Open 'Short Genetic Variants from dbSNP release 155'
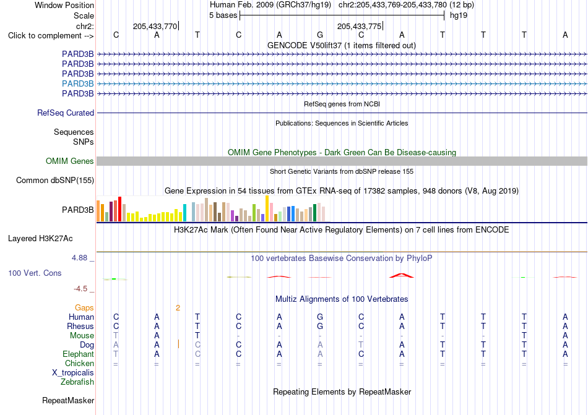Viewport: 588px width, 415px height. click(x=342, y=171)
